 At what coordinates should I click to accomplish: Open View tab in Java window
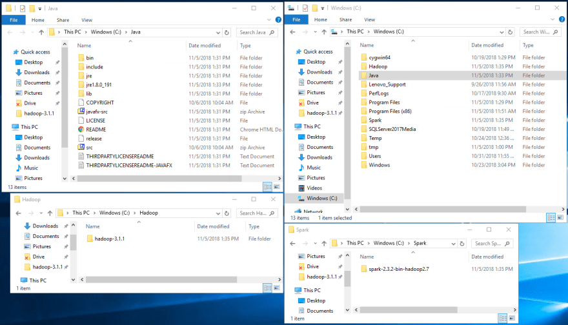click(86, 20)
